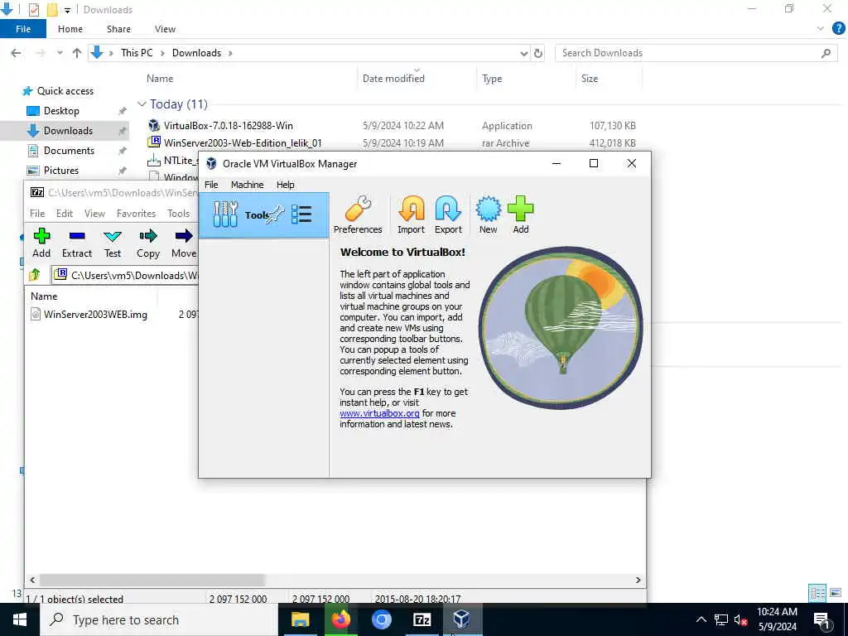Click Move in 7-Zip toolbar
This screenshot has width=848, height=636.
click(184, 243)
